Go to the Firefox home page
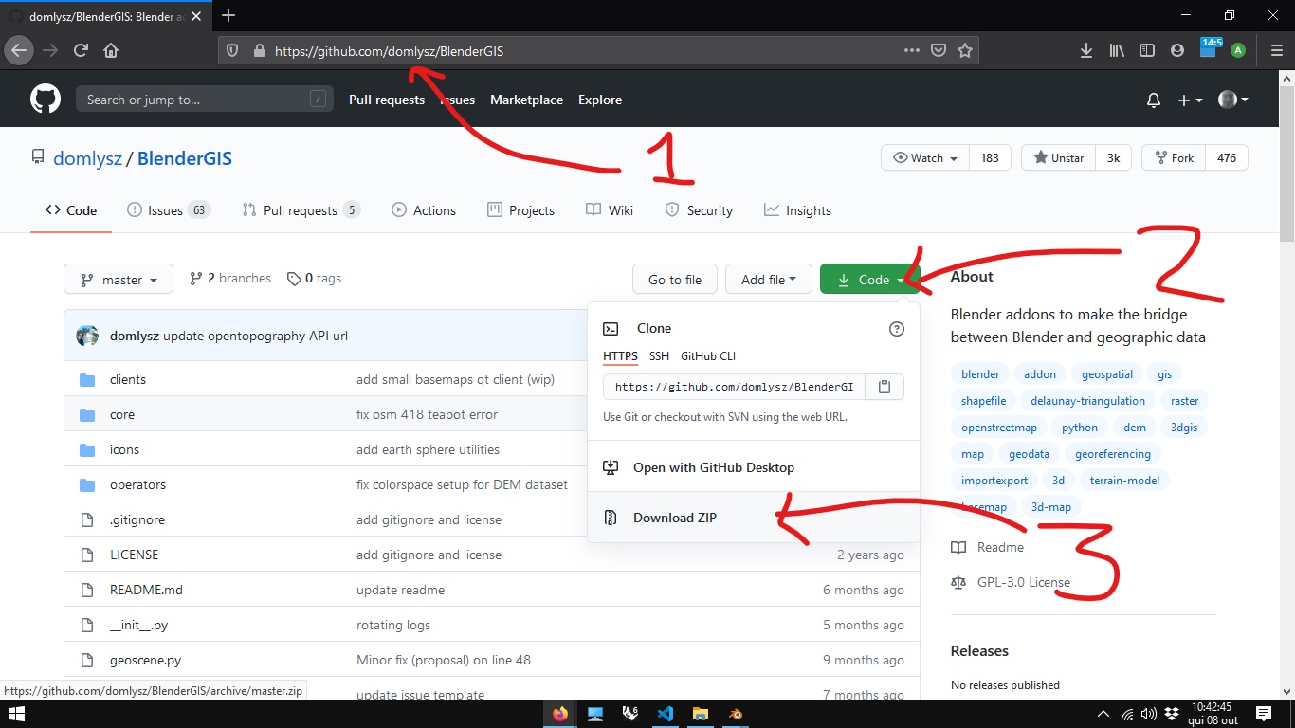 (x=111, y=51)
